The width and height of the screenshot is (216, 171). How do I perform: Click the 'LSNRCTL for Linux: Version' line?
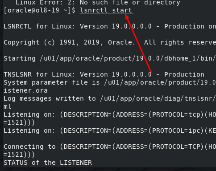(x=110, y=26)
